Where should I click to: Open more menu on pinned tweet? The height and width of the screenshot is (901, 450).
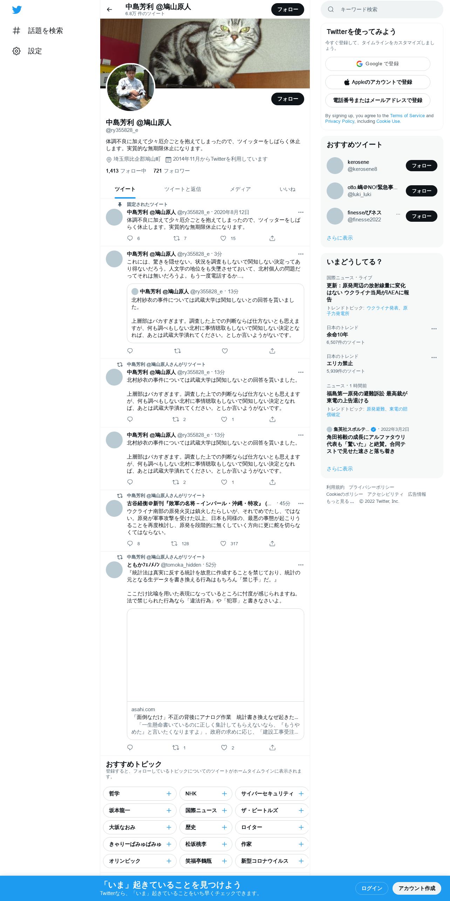click(301, 212)
